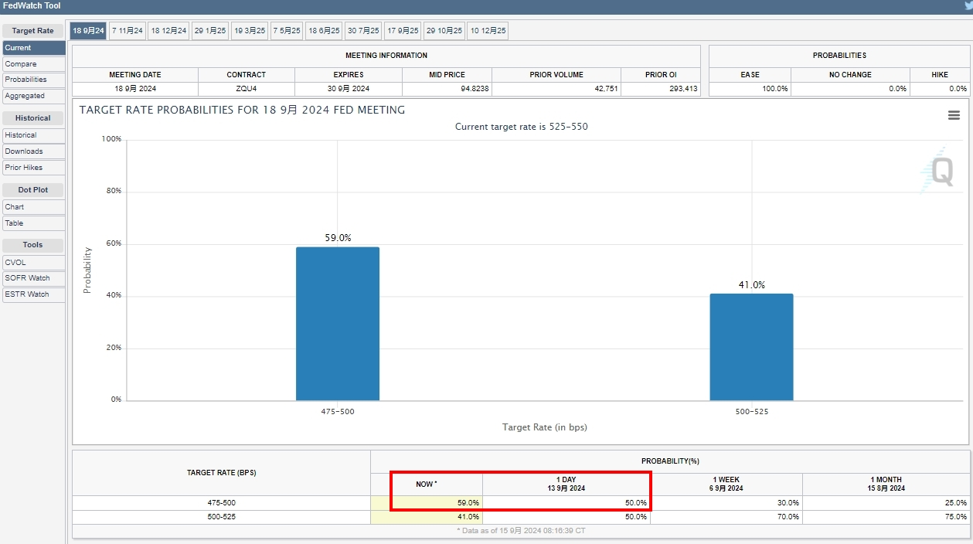Open ESTR Watch tool
This screenshot has width=973, height=544.
pos(33,294)
